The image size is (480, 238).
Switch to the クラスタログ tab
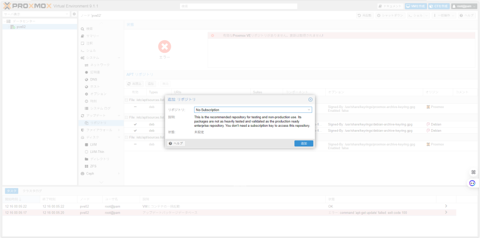[x=32, y=191]
